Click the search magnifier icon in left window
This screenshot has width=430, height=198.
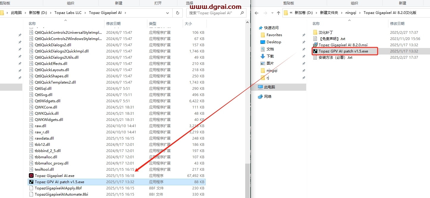[242, 13]
